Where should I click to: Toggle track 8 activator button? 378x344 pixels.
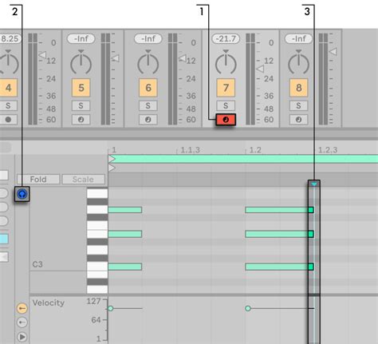click(298, 88)
